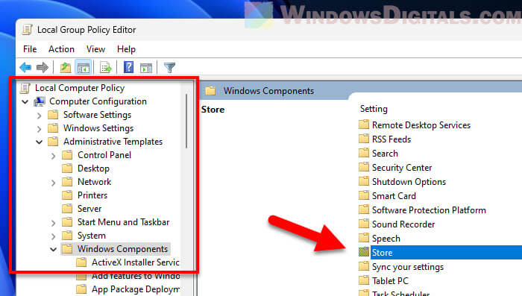Viewport: 522px width, 296px height.
Task: Open the File menu
Action: [30, 49]
